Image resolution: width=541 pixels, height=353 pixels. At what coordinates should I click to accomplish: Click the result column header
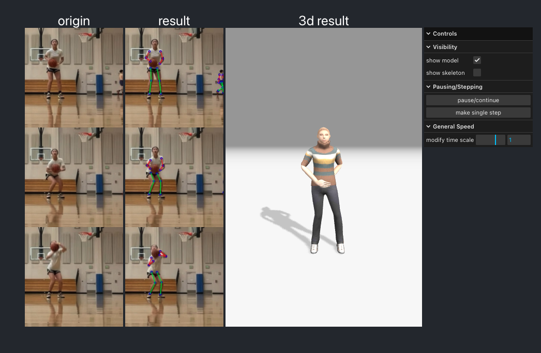[x=174, y=21]
